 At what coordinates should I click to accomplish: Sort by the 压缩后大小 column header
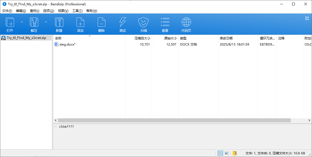coord(139,38)
